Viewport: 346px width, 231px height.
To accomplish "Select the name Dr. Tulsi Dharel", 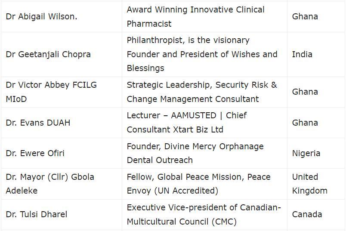I will (x=37, y=215).
